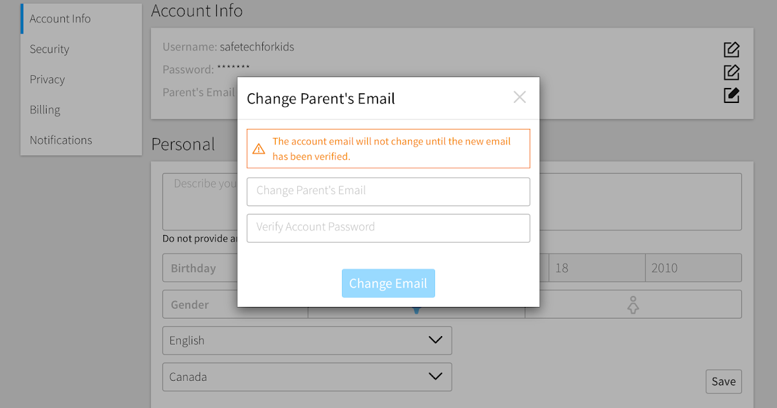The height and width of the screenshot is (408, 777).
Task: Select the female gender icon
Action: click(x=633, y=304)
